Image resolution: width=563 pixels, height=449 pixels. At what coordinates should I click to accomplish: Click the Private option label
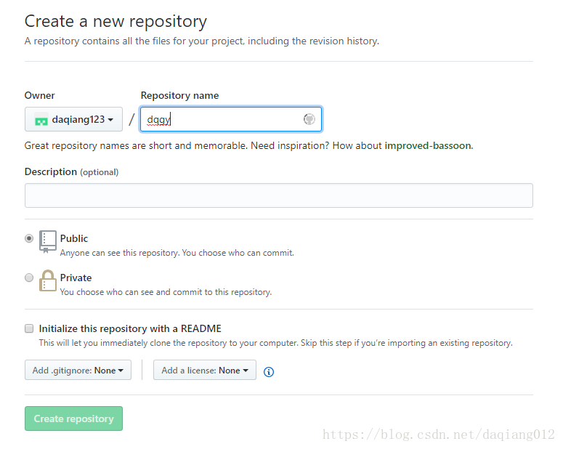pos(76,278)
